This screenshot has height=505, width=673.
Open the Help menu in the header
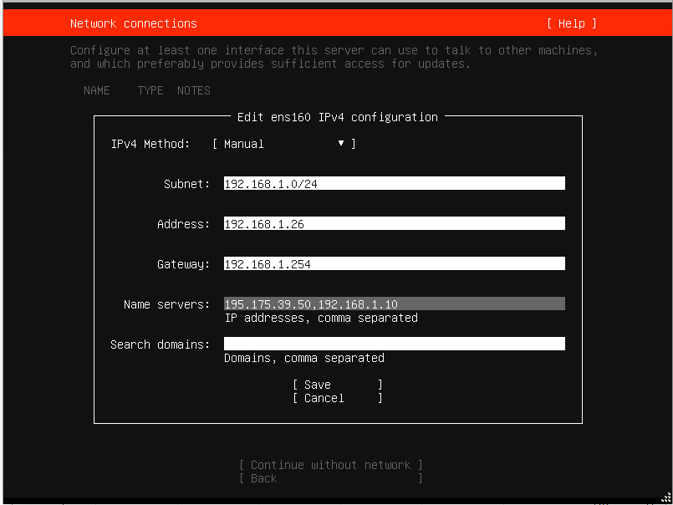point(572,23)
